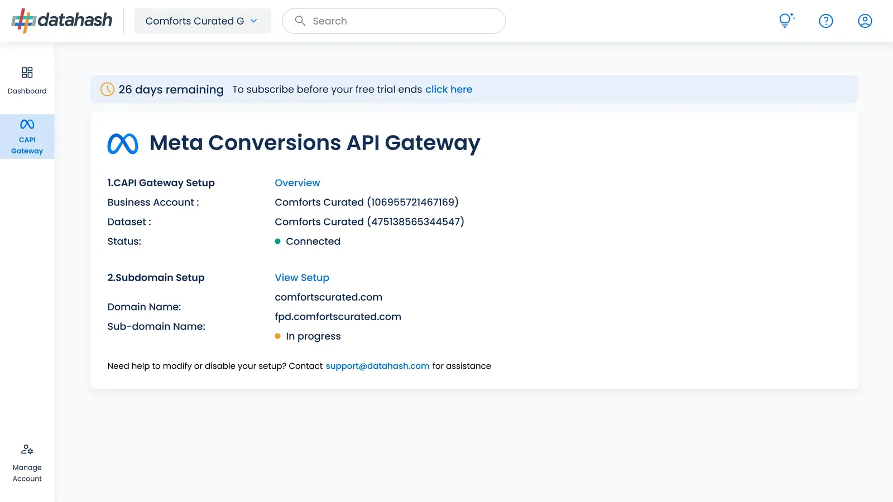
Task: Email support@datahash.com link
Action: click(377, 366)
